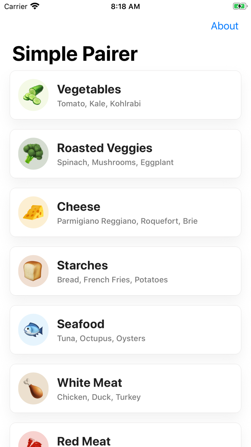Tap the Wi-Fi icon in the status bar
The width and height of the screenshot is (251, 447).
coord(34,6)
